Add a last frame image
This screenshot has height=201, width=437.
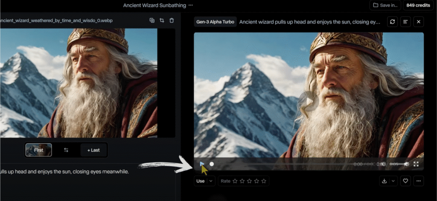click(x=93, y=150)
